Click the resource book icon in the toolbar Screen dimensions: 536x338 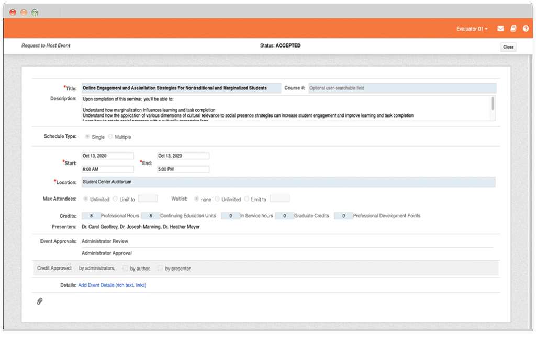pyautogui.click(x=512, y=29)
